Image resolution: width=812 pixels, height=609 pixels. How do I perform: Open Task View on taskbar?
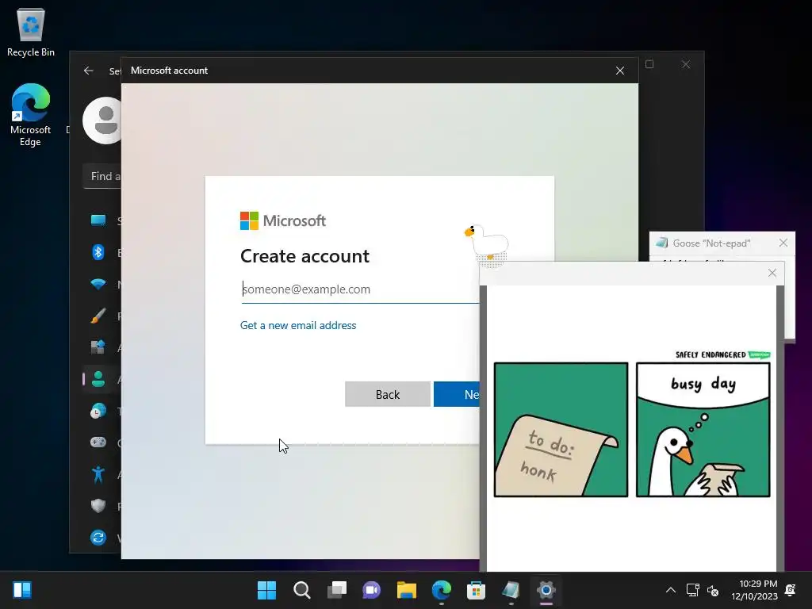pos(336,590)
